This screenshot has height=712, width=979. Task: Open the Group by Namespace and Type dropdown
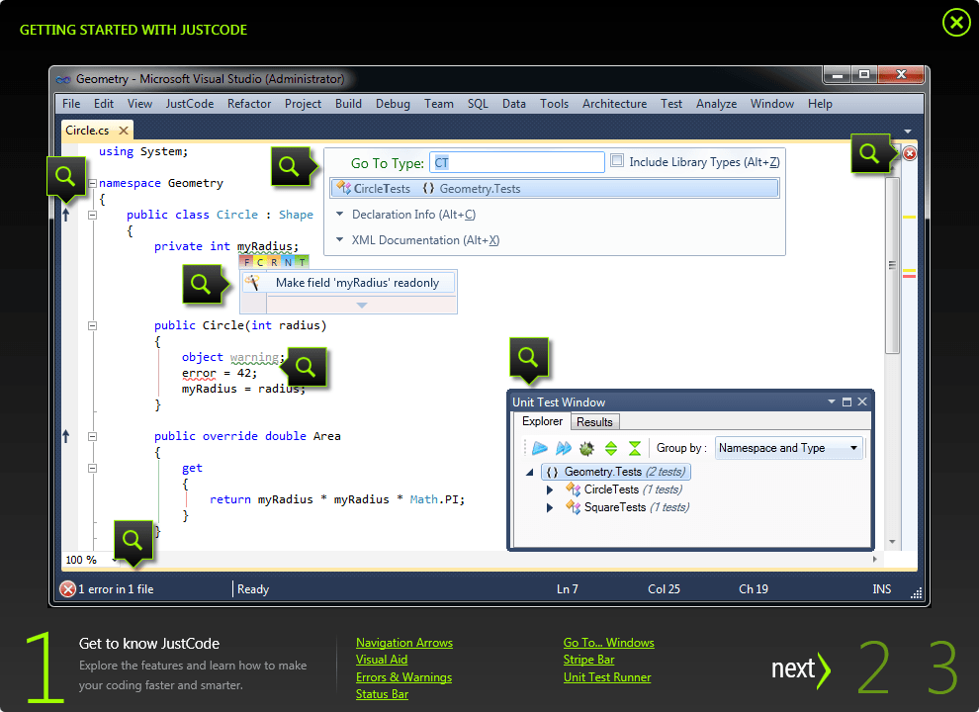pos(789,448)
